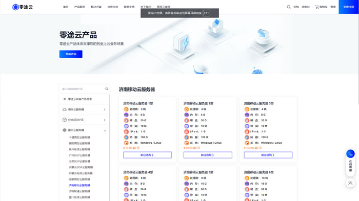Click the defense shield icon in 1型 card
359x201 pixels.
click(126, 137)
